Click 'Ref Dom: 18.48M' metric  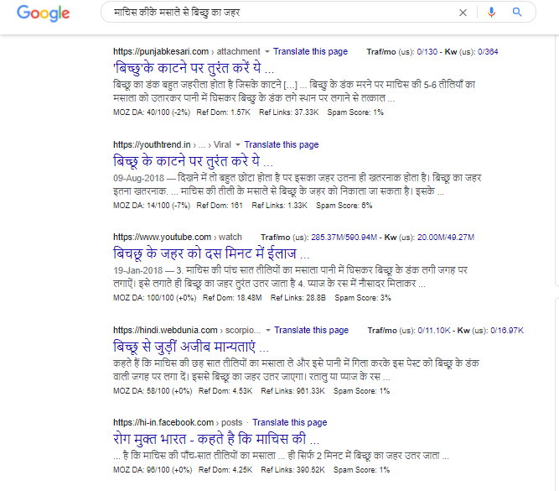232,298
